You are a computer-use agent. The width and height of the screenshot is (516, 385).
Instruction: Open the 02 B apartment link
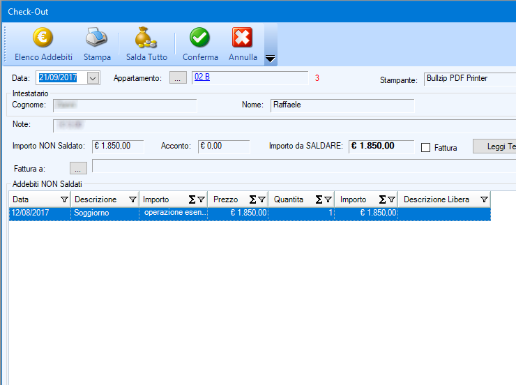202,77
